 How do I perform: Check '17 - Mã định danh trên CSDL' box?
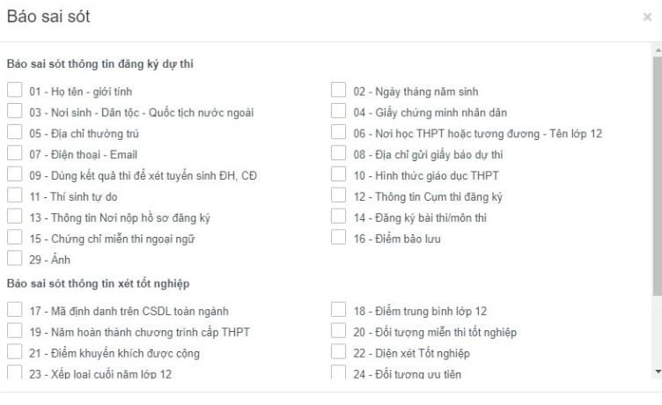[14, 309]
